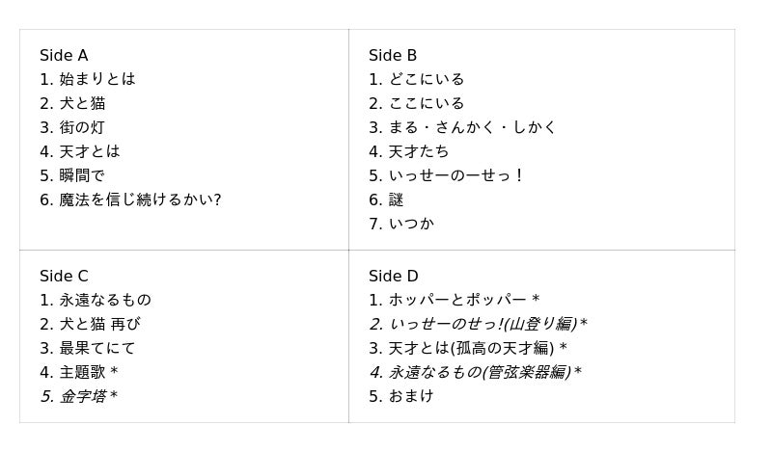The height and width of the screenshot is (452, 772).
Task: Select track 魔法を信じ続けるかい? on Side A
Action: coord(140,200)
